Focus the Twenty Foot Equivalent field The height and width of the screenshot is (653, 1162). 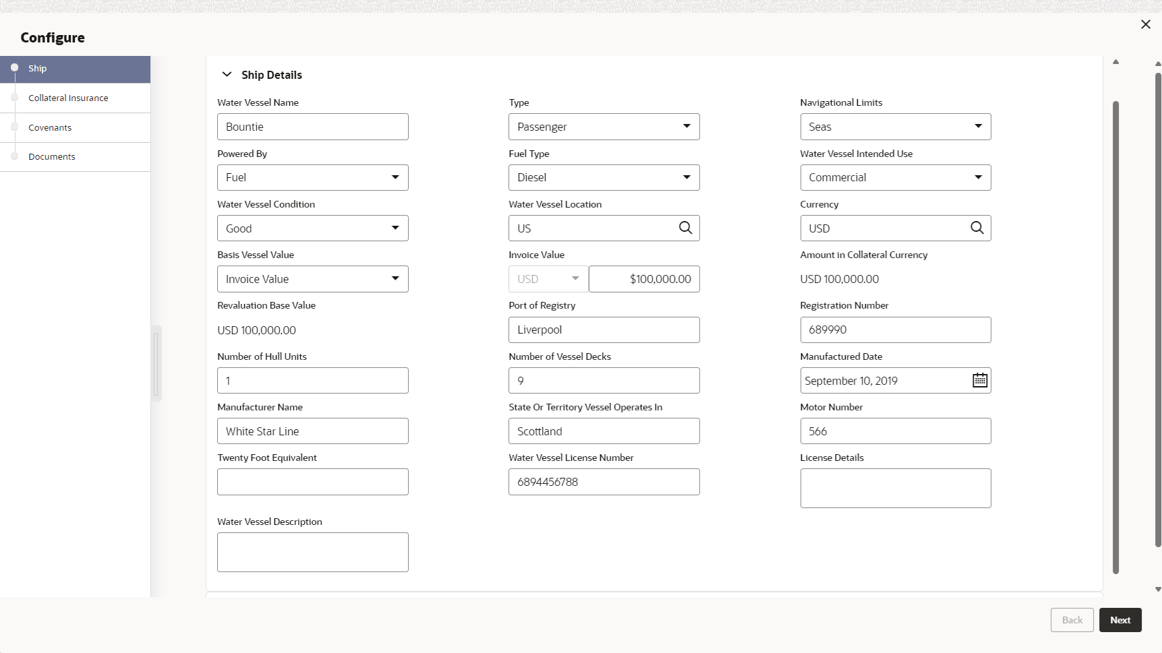[312, 482]
